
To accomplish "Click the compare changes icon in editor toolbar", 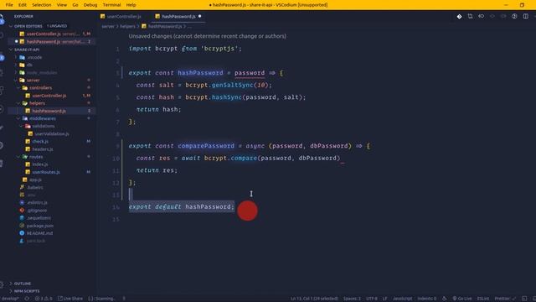I will [x=470, y=17].
